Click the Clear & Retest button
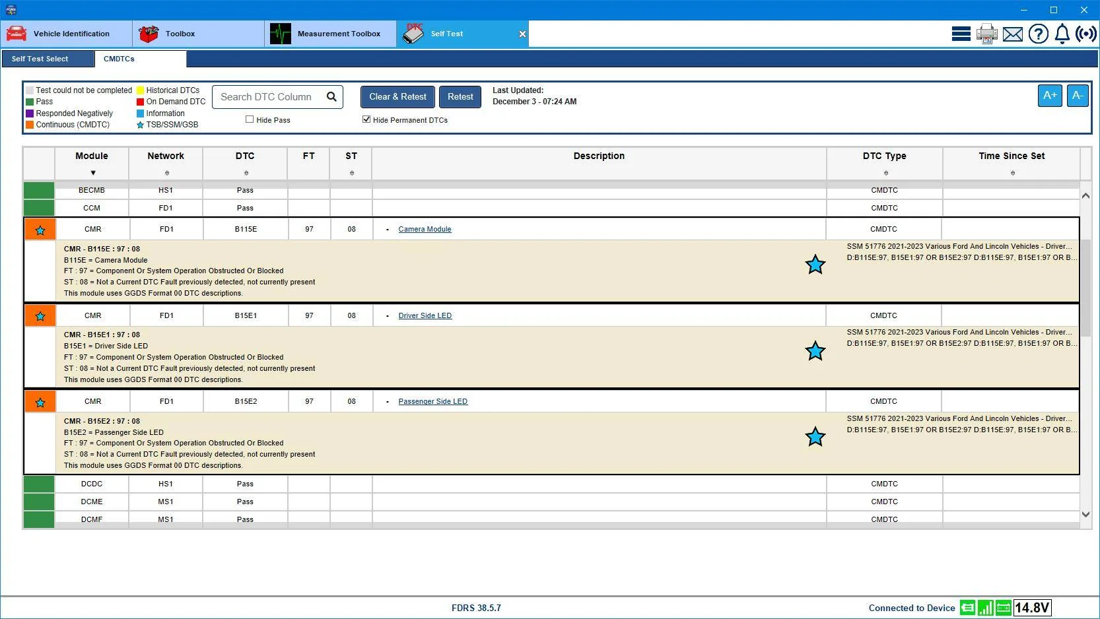 click(x=397, y=97)
